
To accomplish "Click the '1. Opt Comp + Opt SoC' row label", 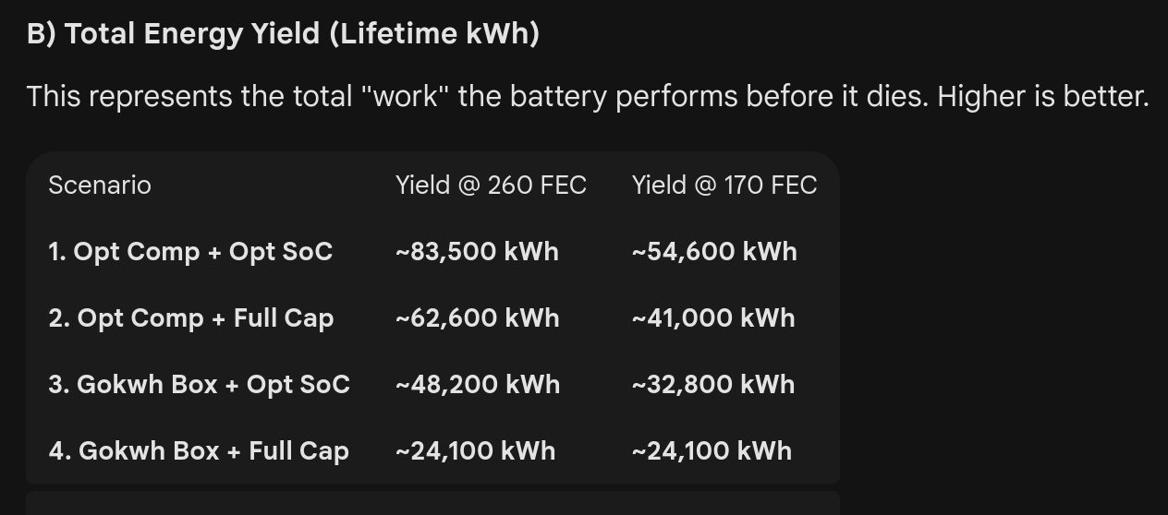I will pyautogui.click(x=190, y=252).
